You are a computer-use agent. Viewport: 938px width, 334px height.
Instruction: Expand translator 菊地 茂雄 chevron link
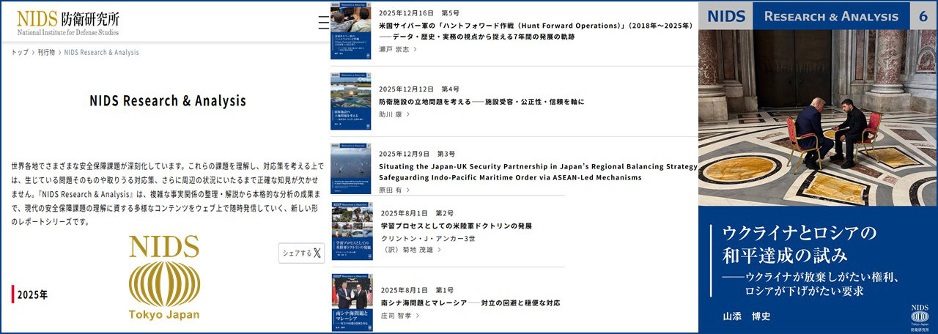pos(413,250)
